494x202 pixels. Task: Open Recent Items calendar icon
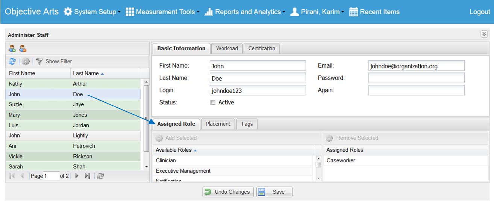353,12
